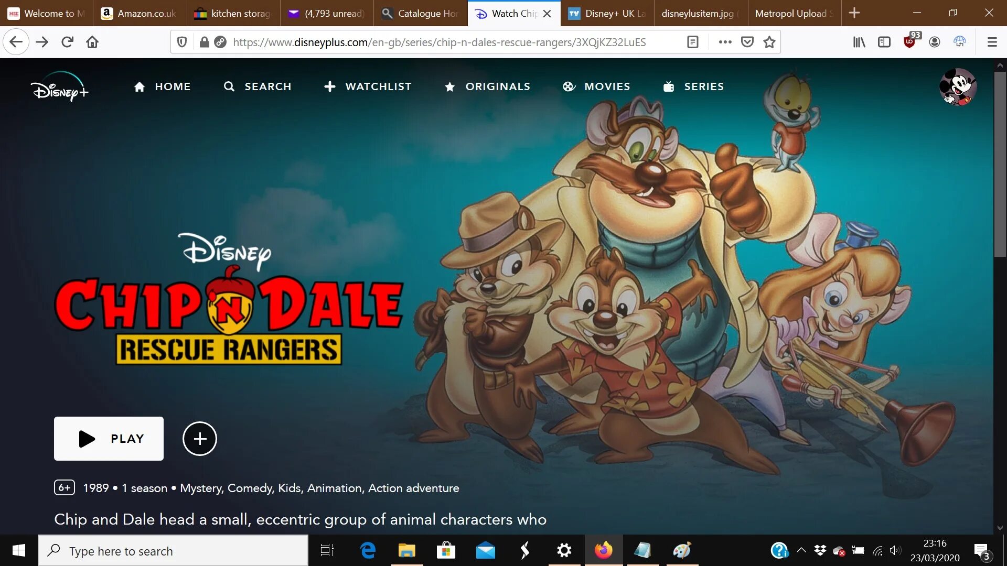The width and height of the screenshot is (1007, 566).
Task: Switch to Catalogue Hor tab
Action: [x=420, y=13]
